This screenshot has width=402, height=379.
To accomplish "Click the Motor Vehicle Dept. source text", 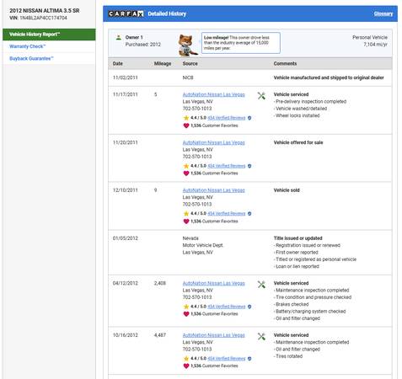I will pos(203,245).
